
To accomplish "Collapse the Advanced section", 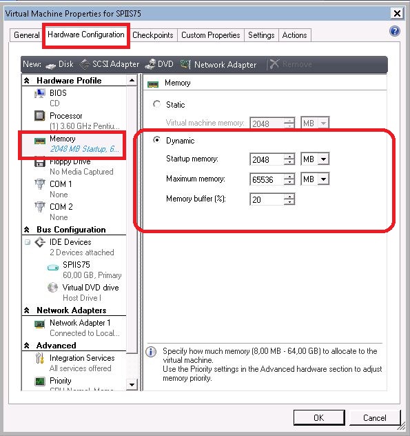I will coord(27,346).
